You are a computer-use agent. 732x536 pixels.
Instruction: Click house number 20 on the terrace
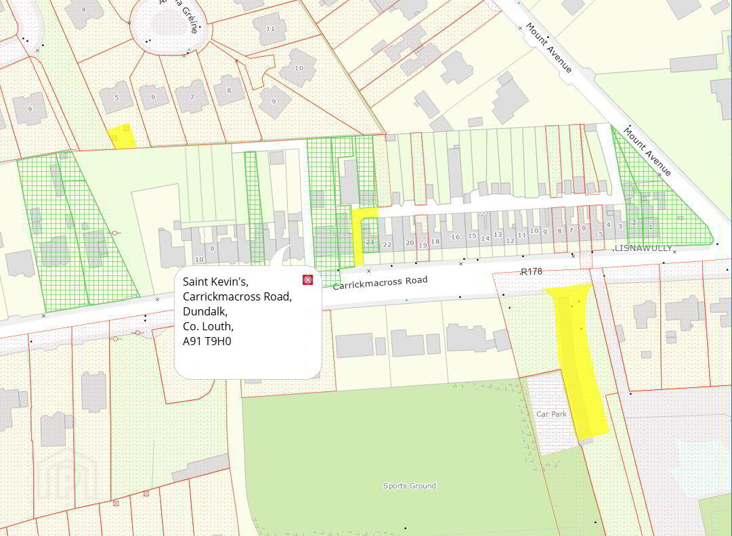click(410, 243)
